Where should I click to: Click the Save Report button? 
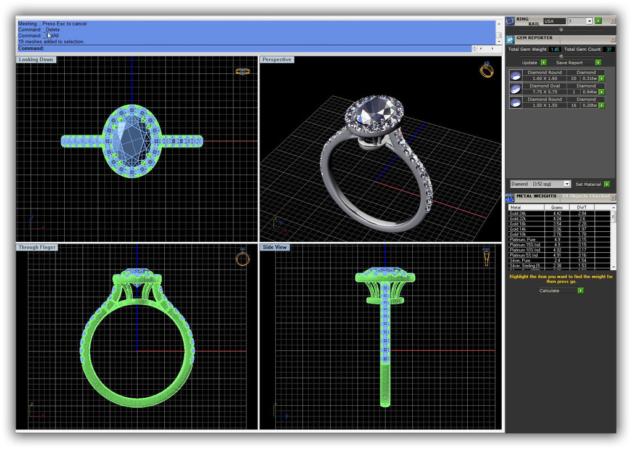[568, 62]
